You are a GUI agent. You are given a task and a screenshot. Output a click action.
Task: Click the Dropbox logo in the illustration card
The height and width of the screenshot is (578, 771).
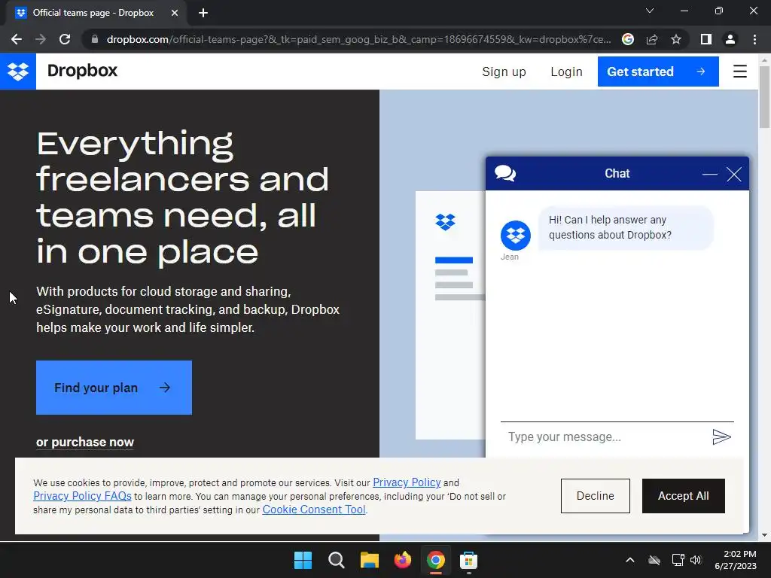tap(446, 222)
